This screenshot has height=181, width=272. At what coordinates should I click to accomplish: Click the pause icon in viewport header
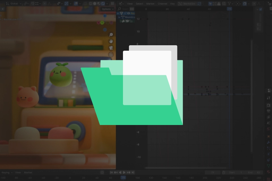point(112,3)
